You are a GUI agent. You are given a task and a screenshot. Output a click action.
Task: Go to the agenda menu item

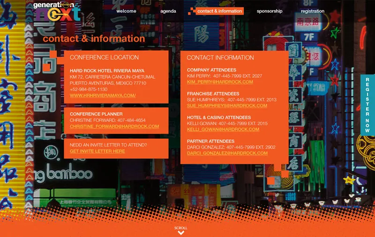[x=168, y=11]
